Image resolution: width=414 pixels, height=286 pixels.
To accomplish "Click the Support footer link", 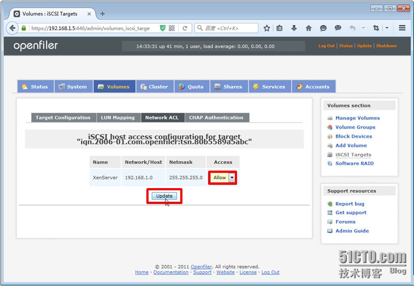I will click(x=202, y=272).
